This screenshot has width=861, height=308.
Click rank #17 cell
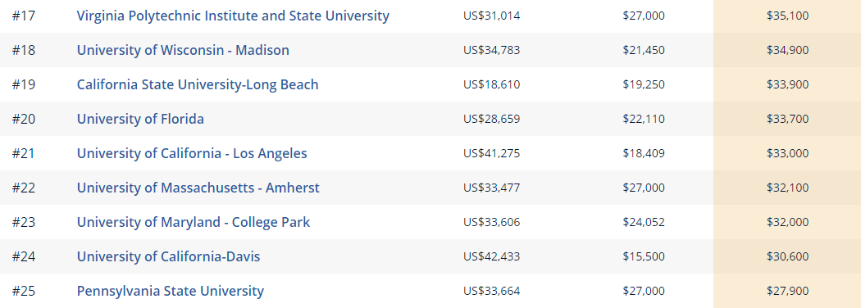24,16
